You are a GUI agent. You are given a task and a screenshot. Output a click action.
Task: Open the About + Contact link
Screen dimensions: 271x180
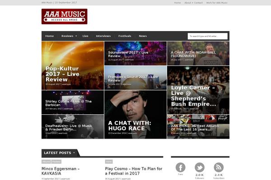193,3
